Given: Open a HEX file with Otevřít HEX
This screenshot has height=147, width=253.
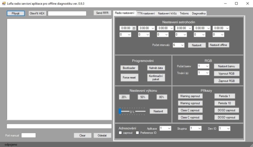Looking at the screenshot, I should point(37,13).
